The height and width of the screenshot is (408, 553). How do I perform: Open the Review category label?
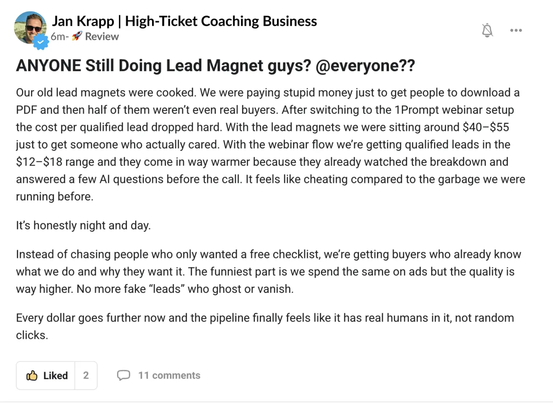(x=102, y=37)
